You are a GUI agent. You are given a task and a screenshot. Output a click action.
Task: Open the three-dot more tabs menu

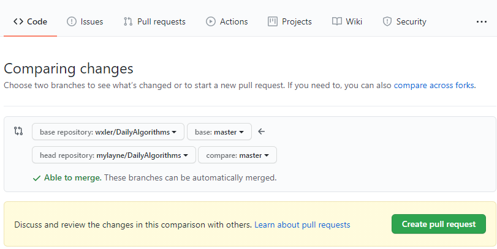481,21
